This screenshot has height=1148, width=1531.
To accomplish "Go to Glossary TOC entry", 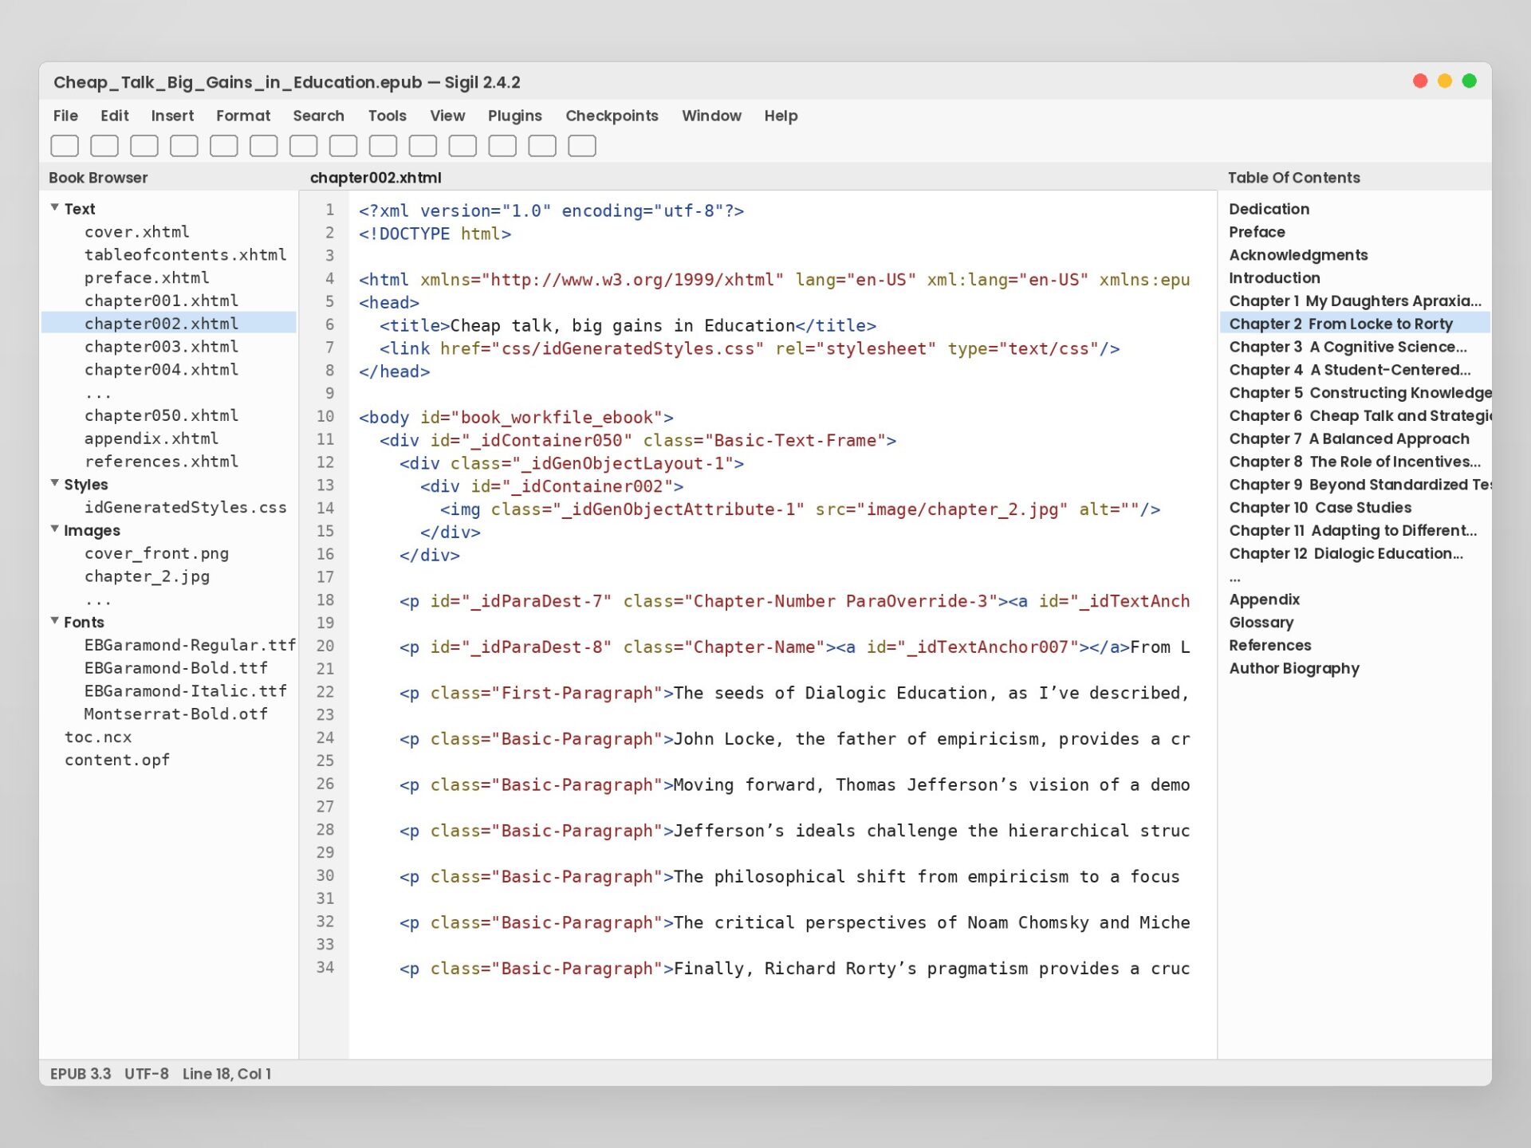I will [1261, 623].
